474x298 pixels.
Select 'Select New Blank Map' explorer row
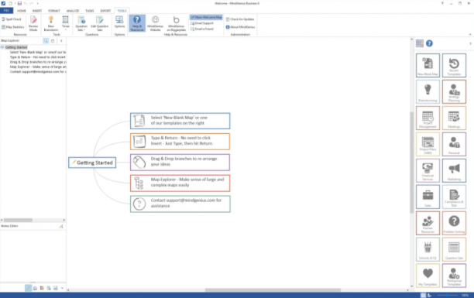click(38, 53)
